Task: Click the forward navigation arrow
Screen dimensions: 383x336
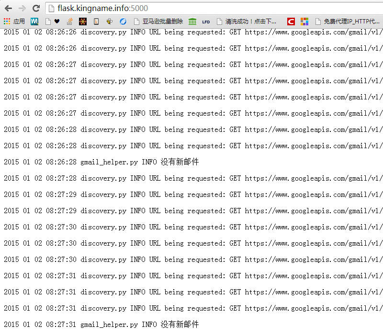Action: pyautogui.click(x=22, y=9)
